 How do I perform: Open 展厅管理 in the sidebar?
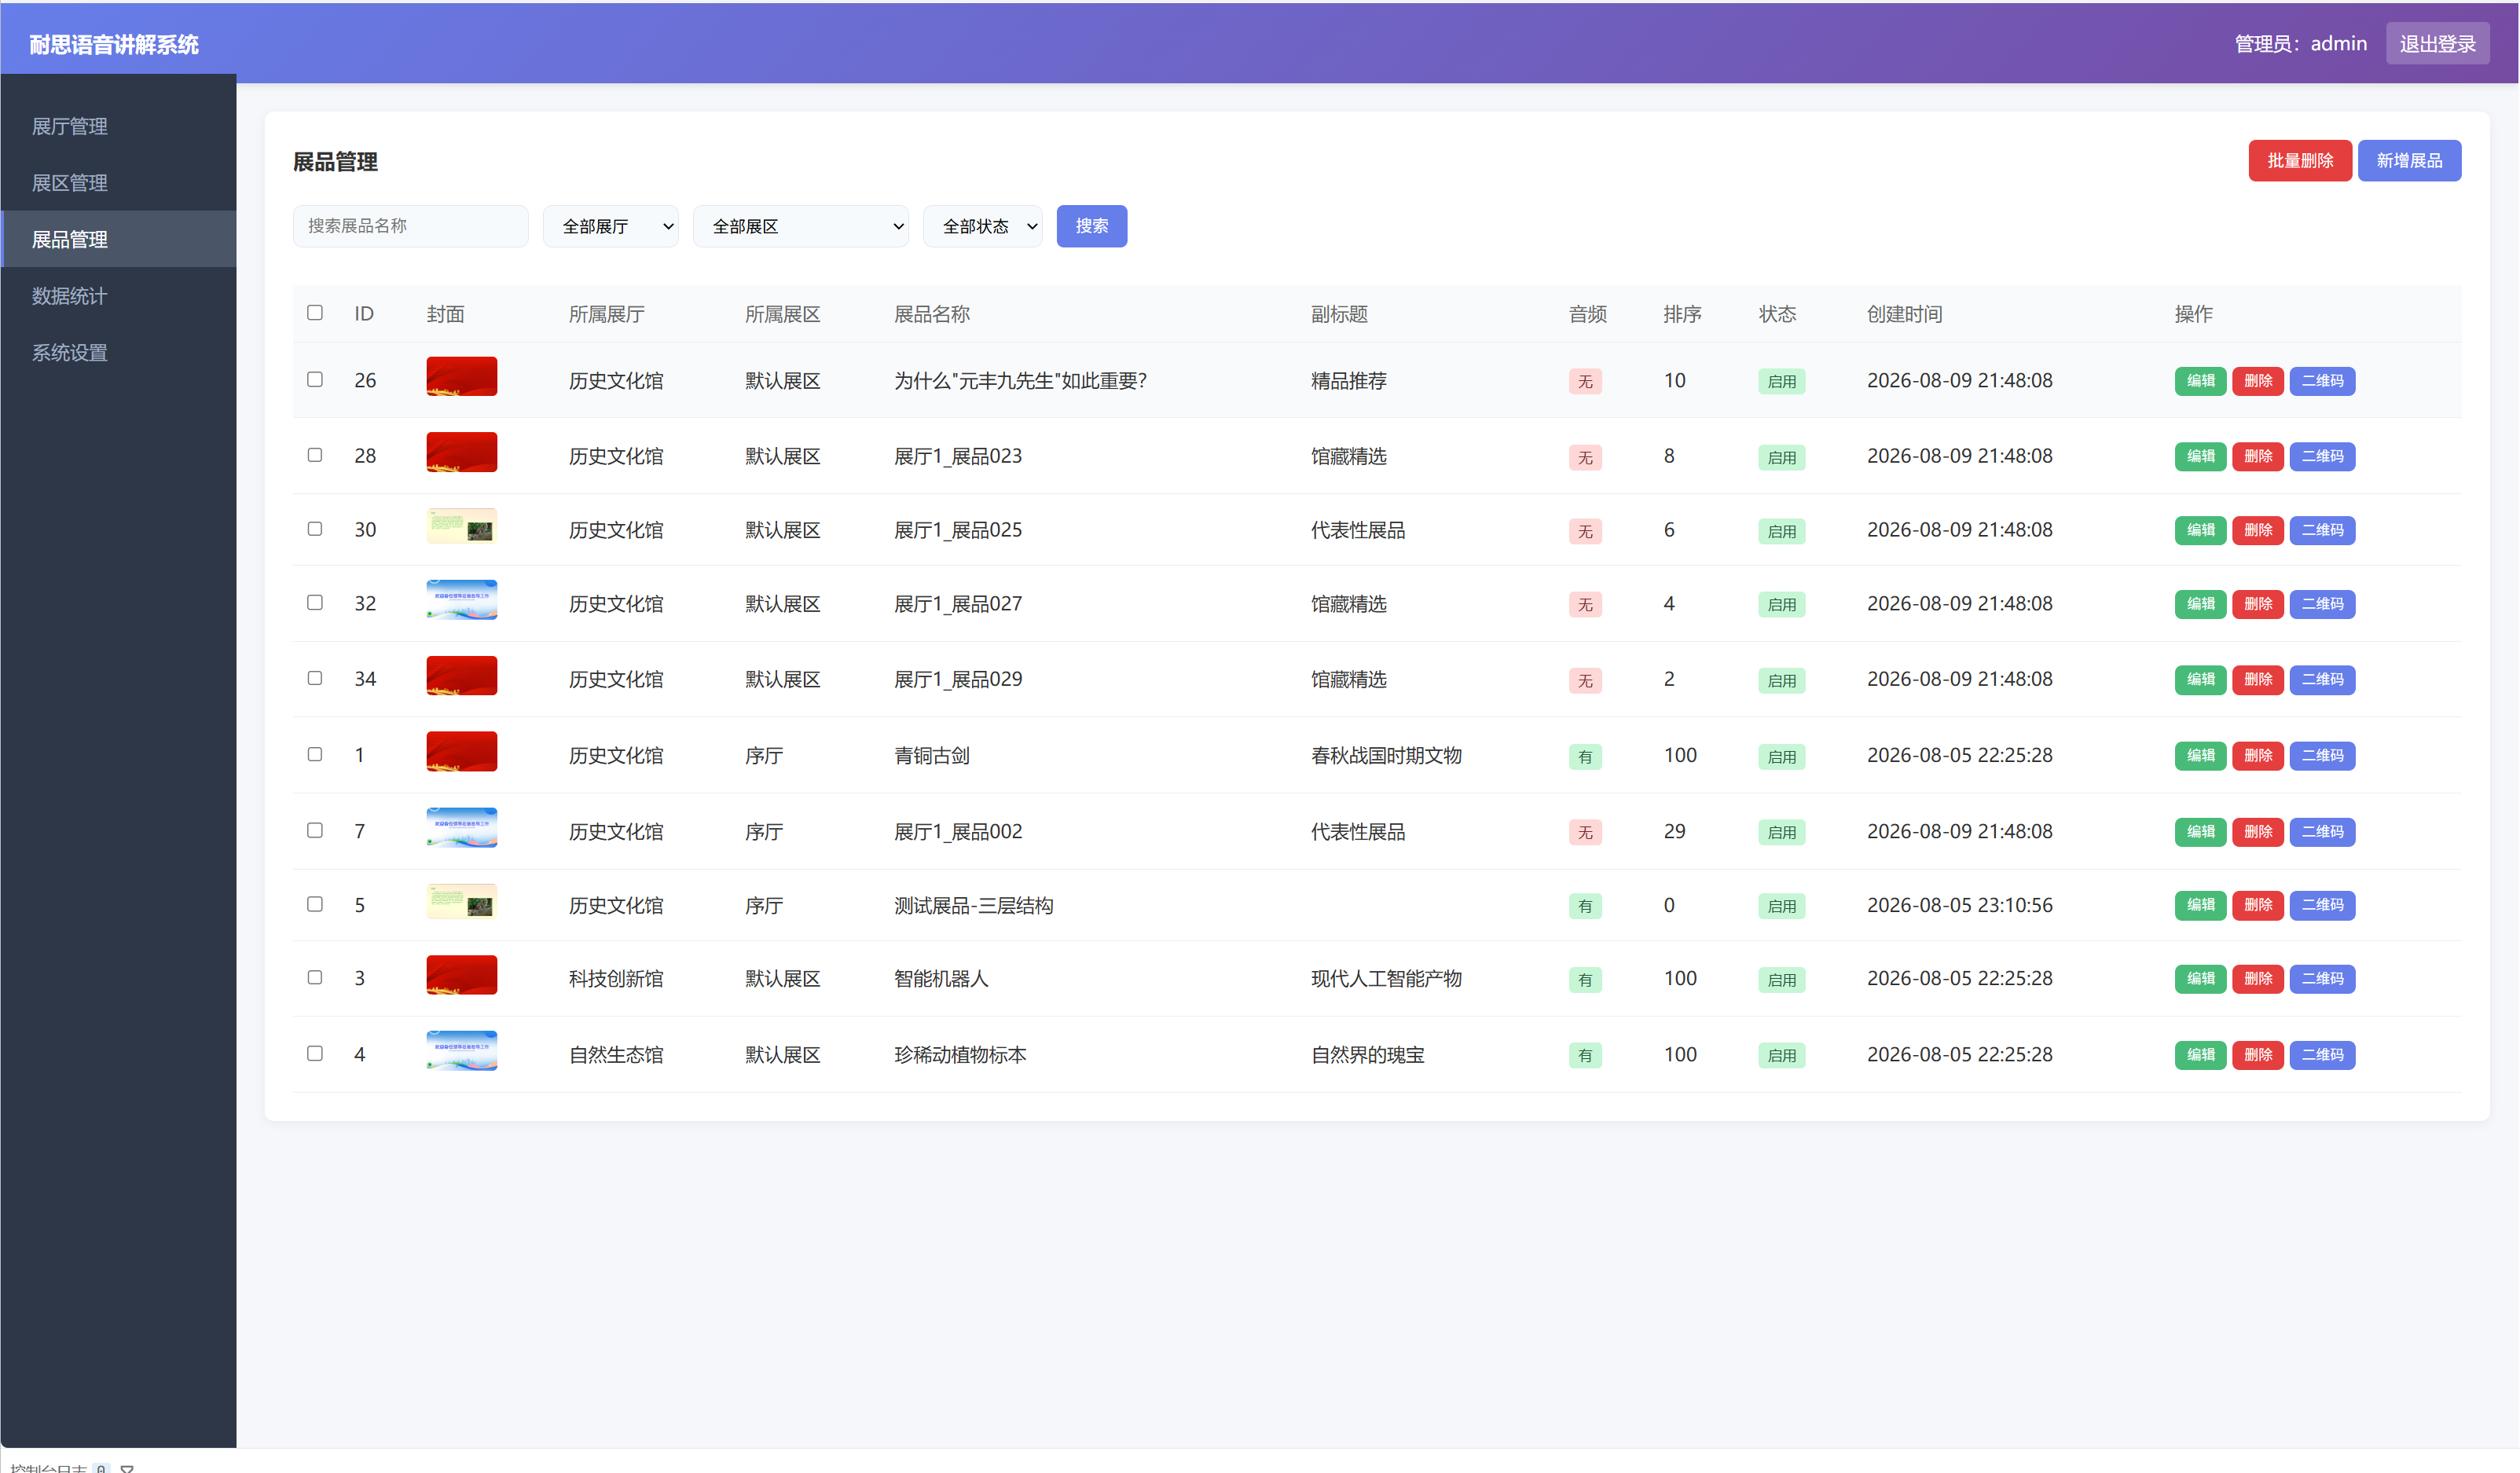118,126
